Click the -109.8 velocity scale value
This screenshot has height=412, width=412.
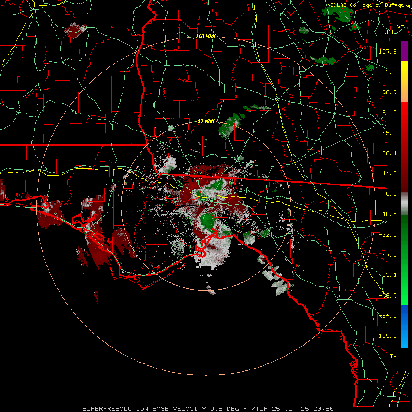(386, 336)
